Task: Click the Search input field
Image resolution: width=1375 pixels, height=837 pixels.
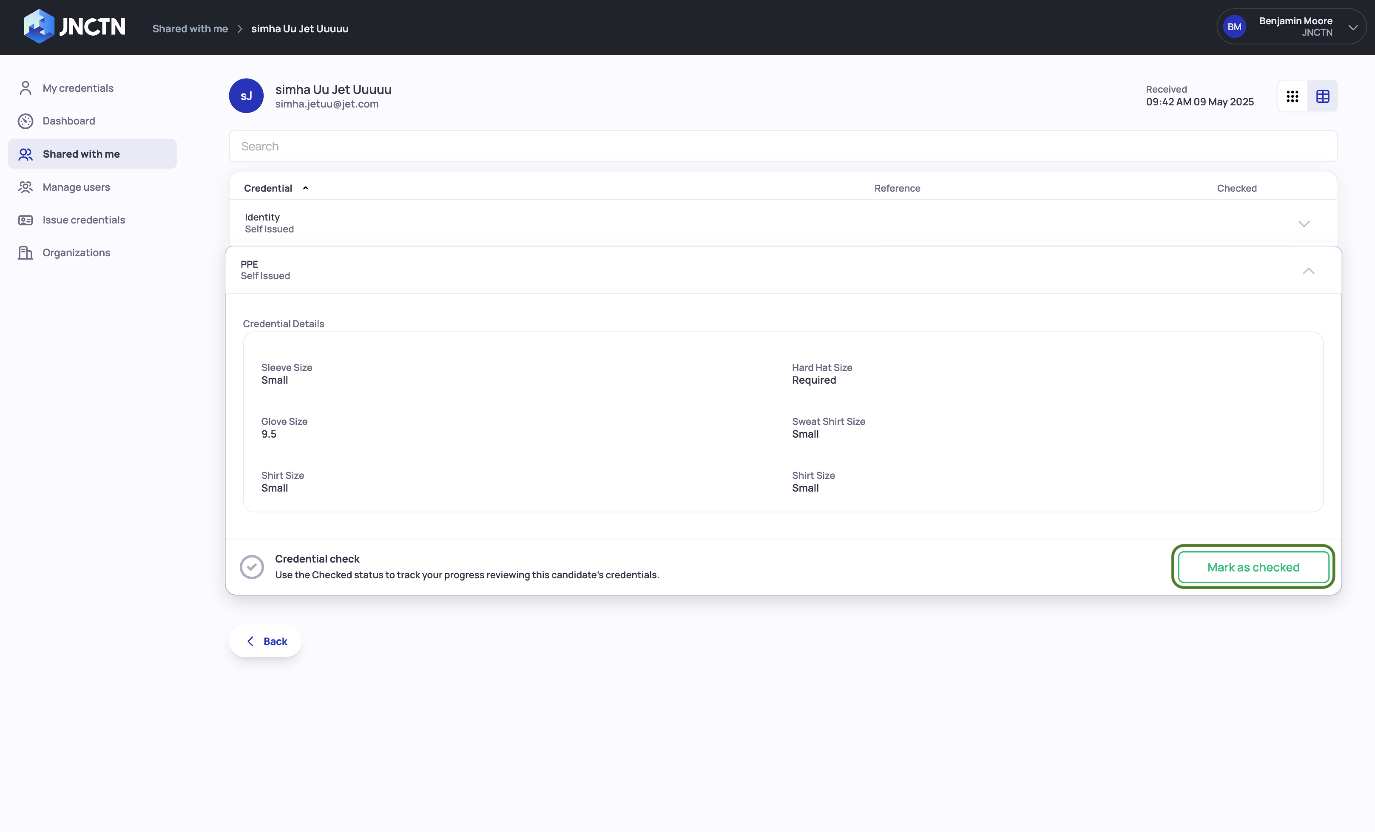Action: point(782,146)
